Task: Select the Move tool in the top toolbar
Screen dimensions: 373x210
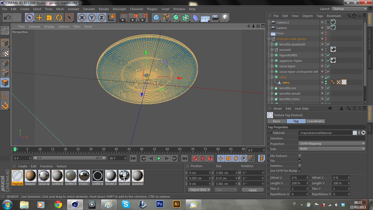Action: click(x=39, y=18)
